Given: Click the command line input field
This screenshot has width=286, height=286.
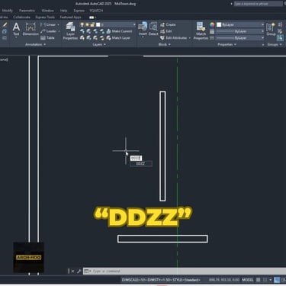Looking at the screenshot, I should pos(188,271).
